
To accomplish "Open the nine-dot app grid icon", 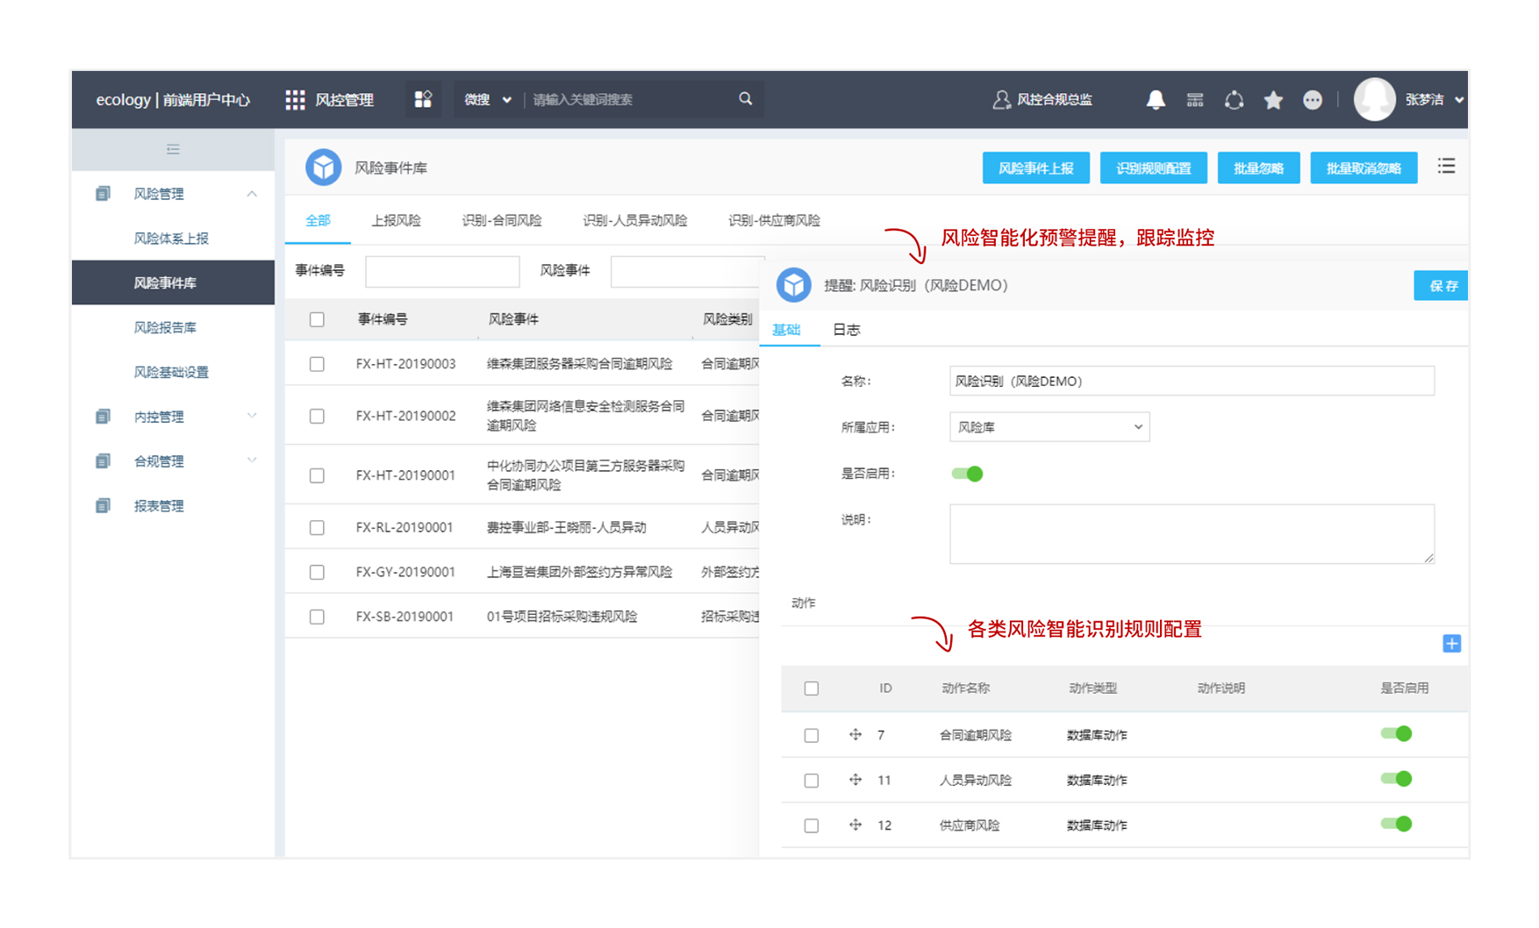I will (x=295, y=100).
